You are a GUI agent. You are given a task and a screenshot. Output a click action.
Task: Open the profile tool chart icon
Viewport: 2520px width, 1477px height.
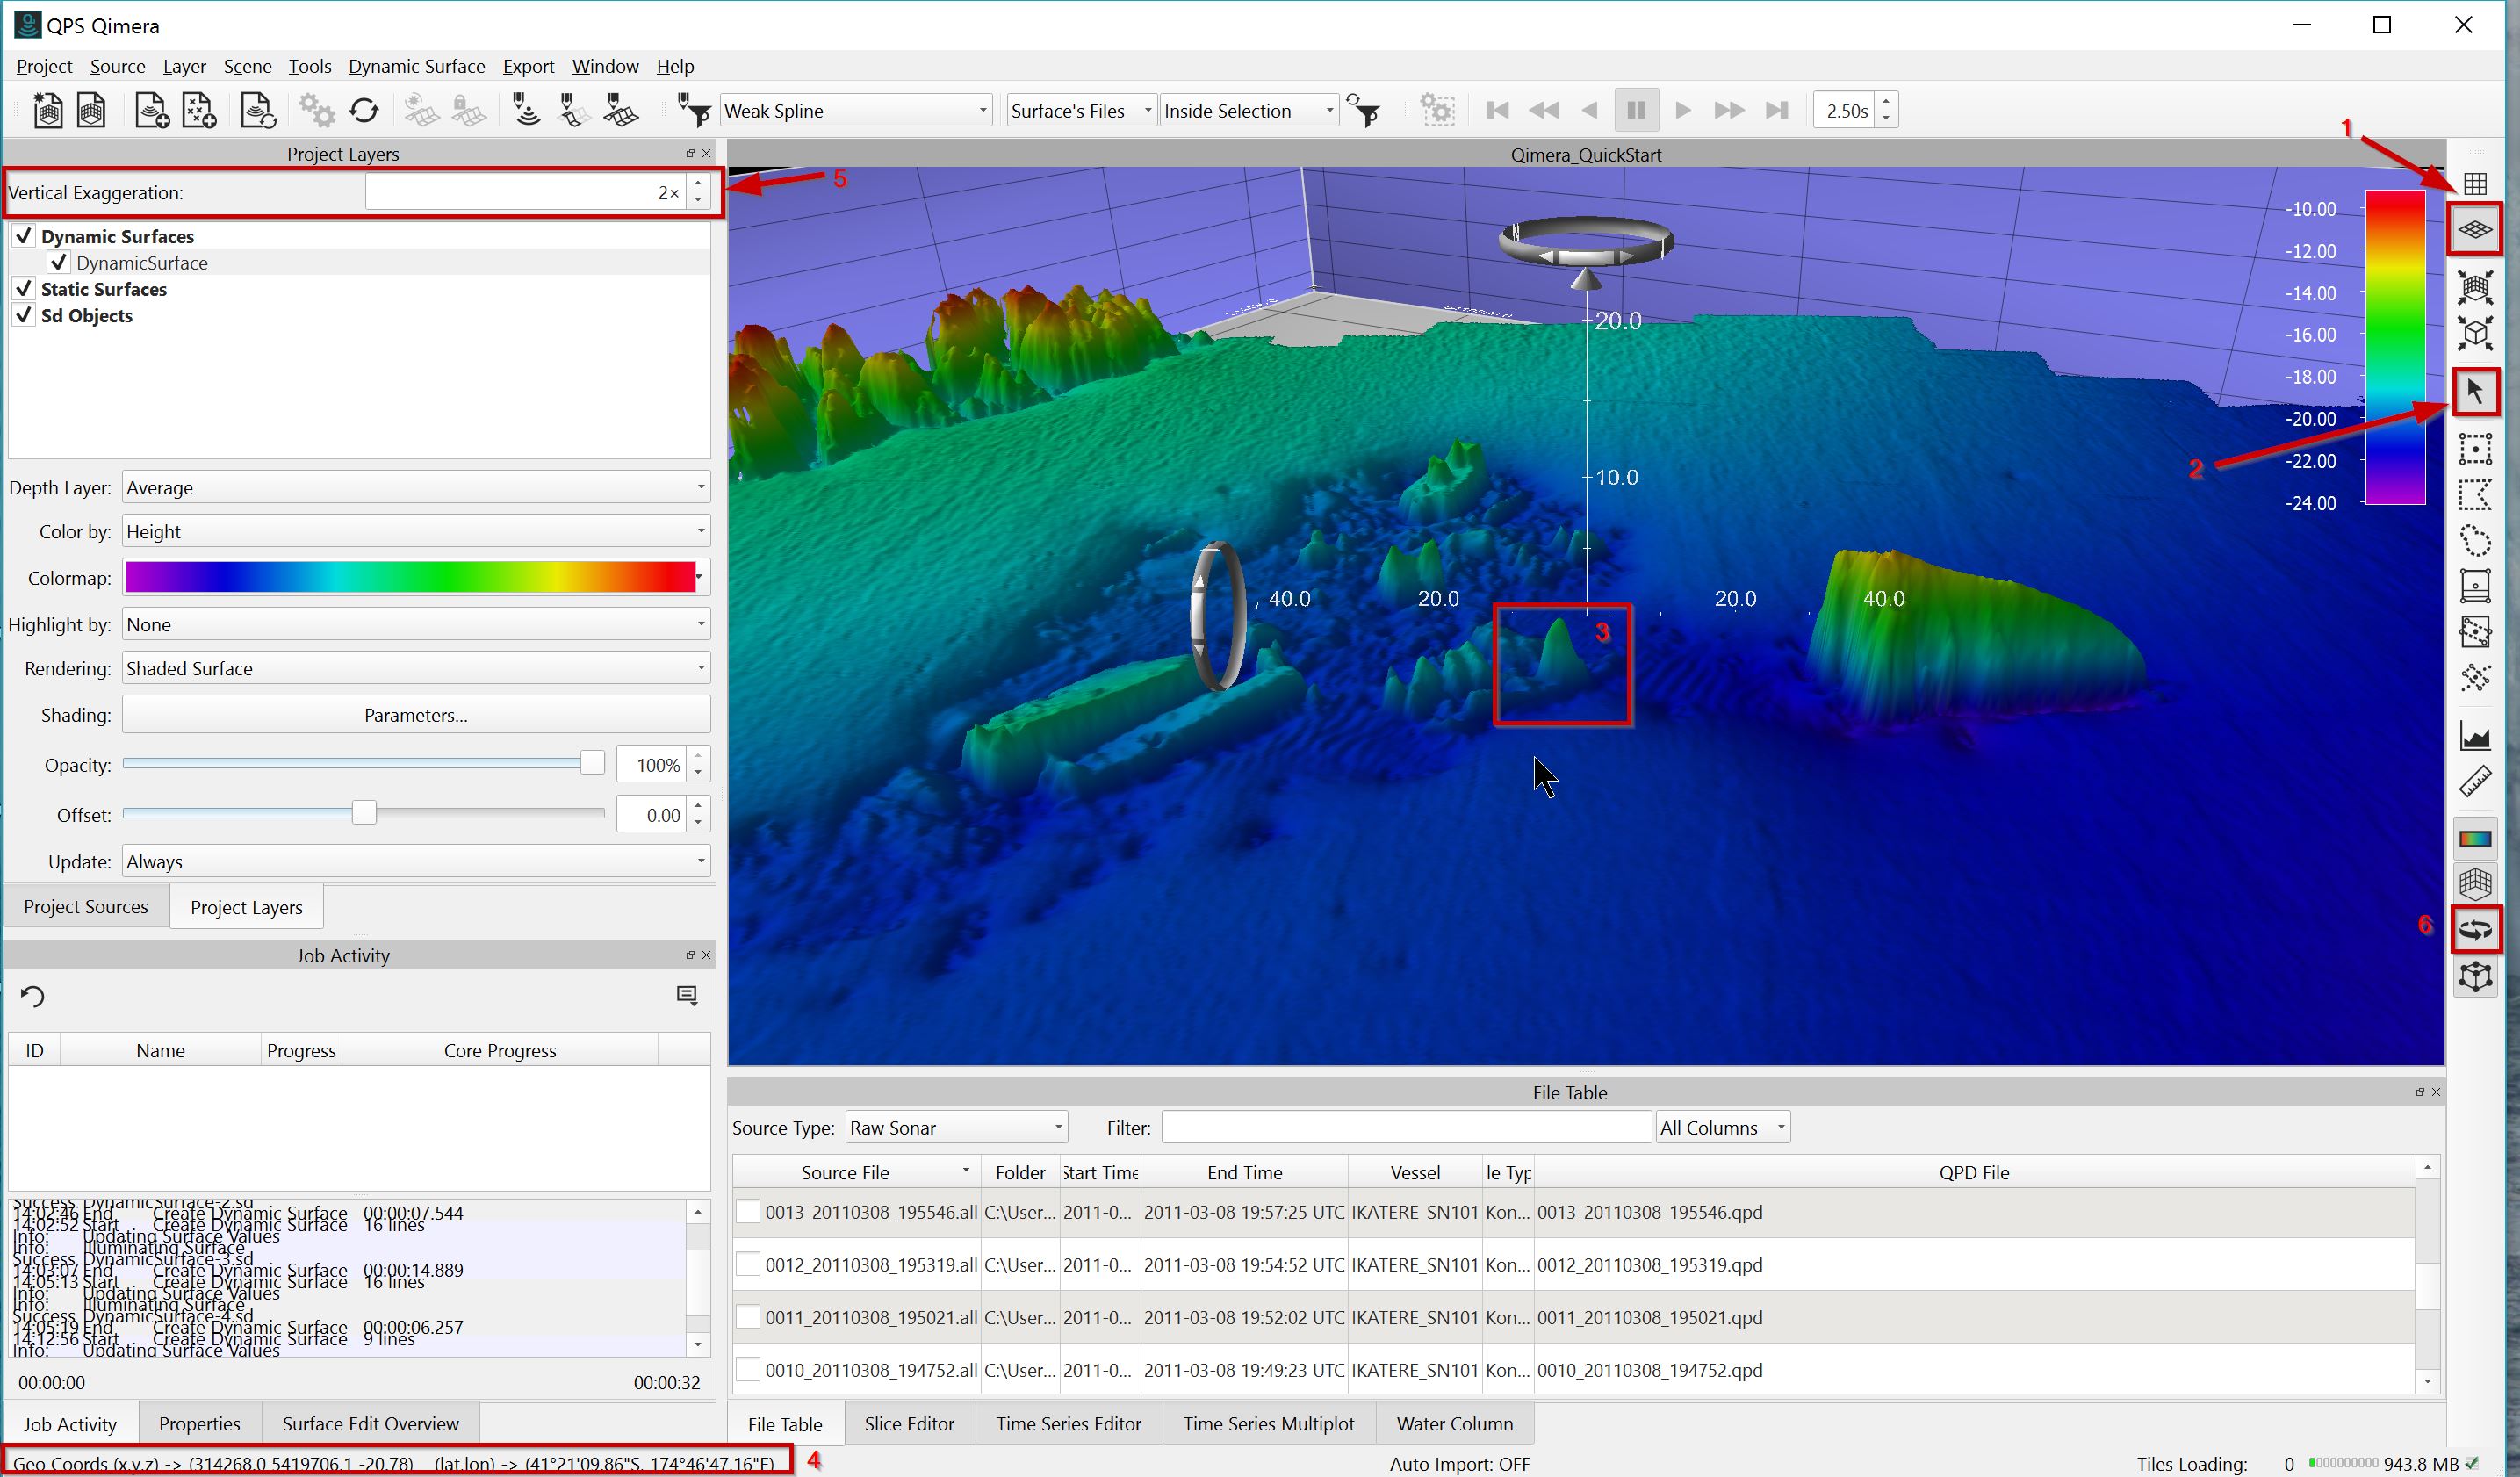2474,737
